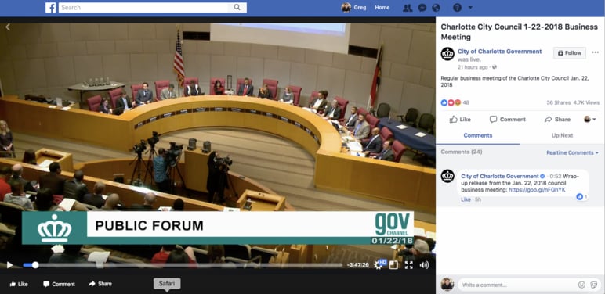605x294 pixels.
Task: Like the post in the sidebar
Action: (460, 120)
